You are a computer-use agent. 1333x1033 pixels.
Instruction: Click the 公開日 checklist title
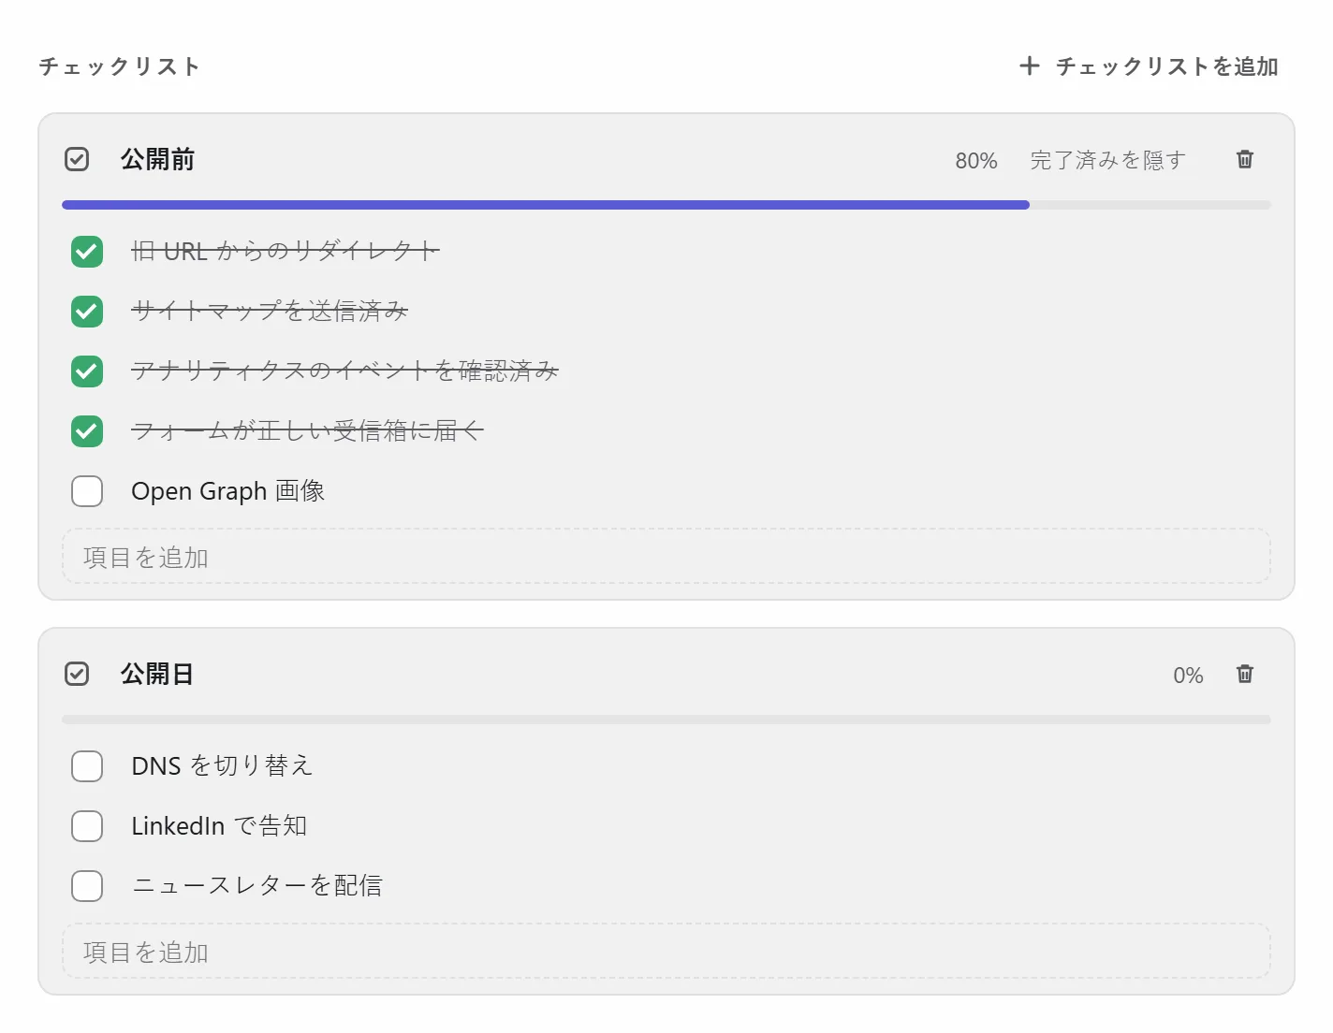(x=156, y=675)
